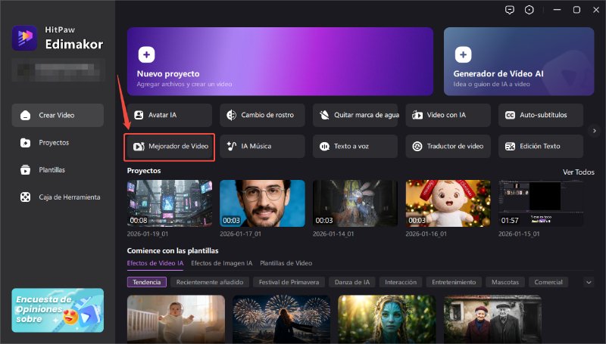Open the elderly couple template
The image size is (606, 344).
point(492,319)
